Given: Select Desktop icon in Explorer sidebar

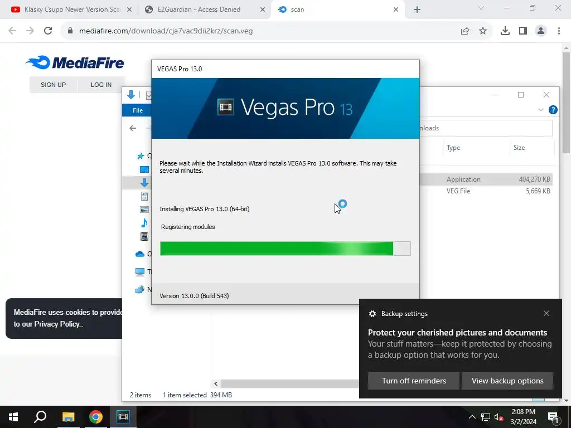Looking at the screenshot, I should (144, 169).
